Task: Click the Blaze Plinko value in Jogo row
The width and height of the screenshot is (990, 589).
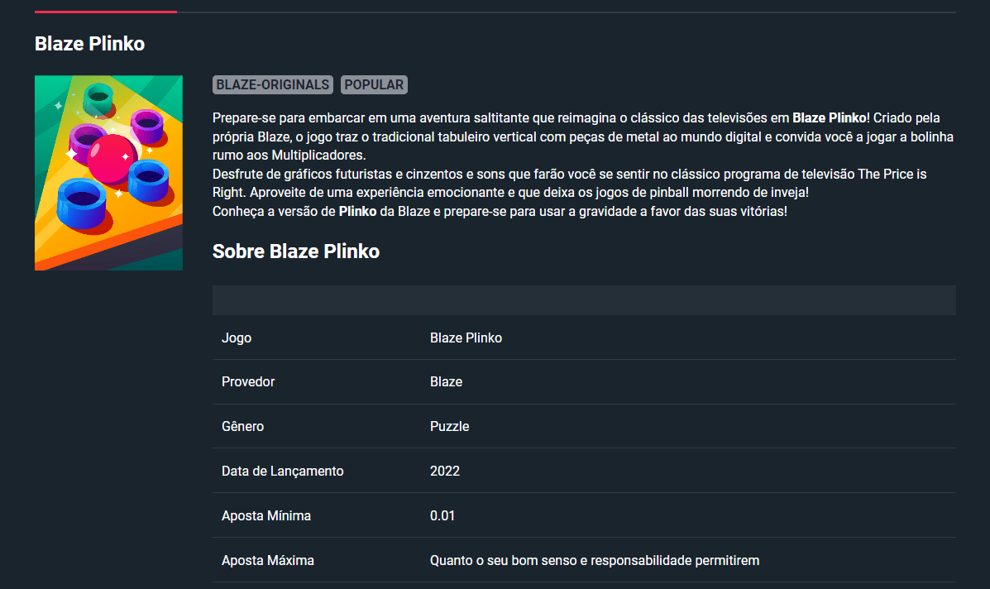Action: (466, 338)
